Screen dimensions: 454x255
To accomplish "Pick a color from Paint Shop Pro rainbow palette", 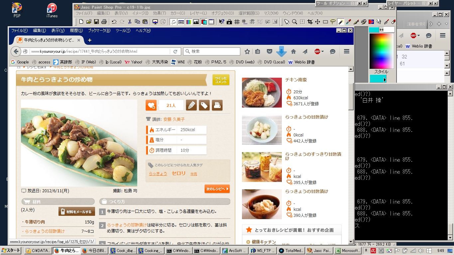I will coord(381,50).
